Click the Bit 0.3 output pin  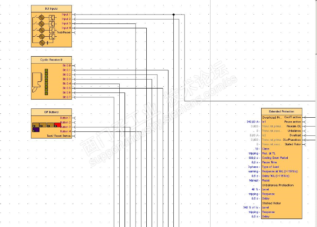[x=74, y=79]
